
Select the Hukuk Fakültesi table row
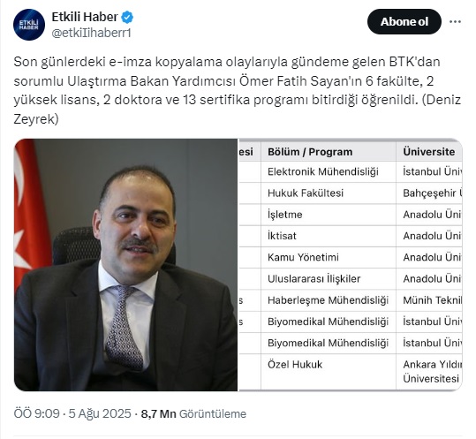click(x=351, y=193)
